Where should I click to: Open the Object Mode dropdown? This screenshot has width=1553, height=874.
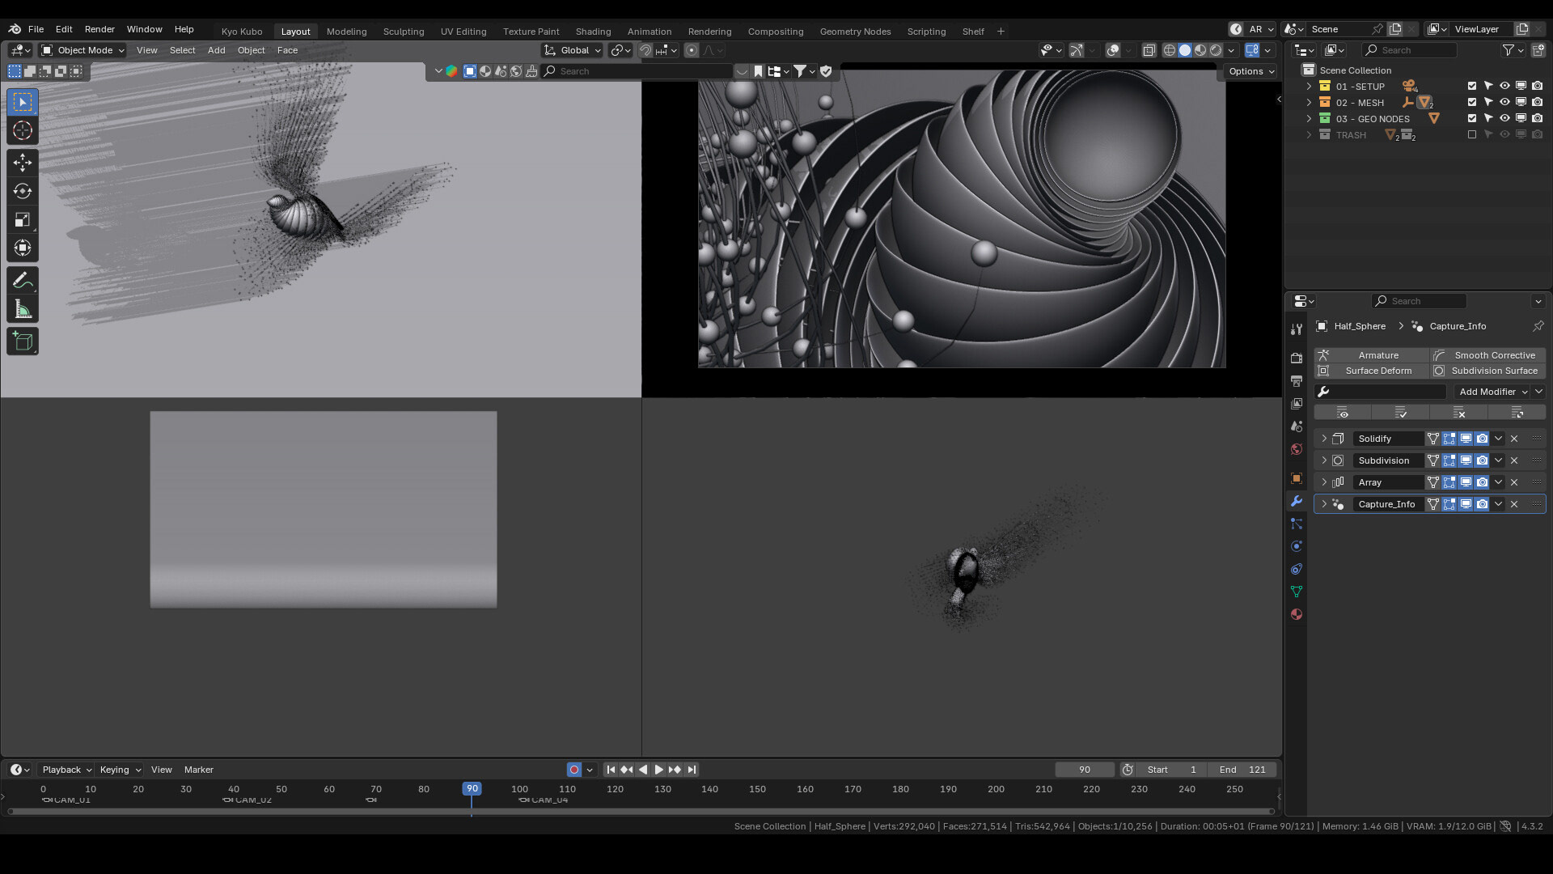[83, 50]
